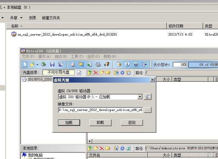Viewport: 218px width, 159px height.
Task: Click the Burn CD/DVD image flame icon
Action: (x=107, y=65)
